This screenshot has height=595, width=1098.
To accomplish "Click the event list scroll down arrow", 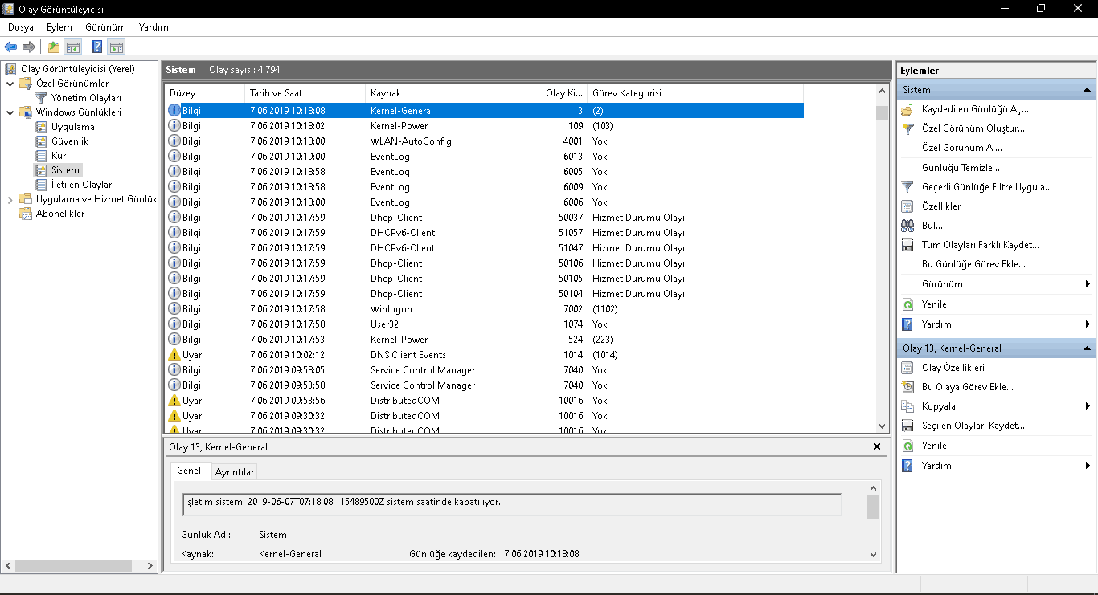I will pos(882,426).
